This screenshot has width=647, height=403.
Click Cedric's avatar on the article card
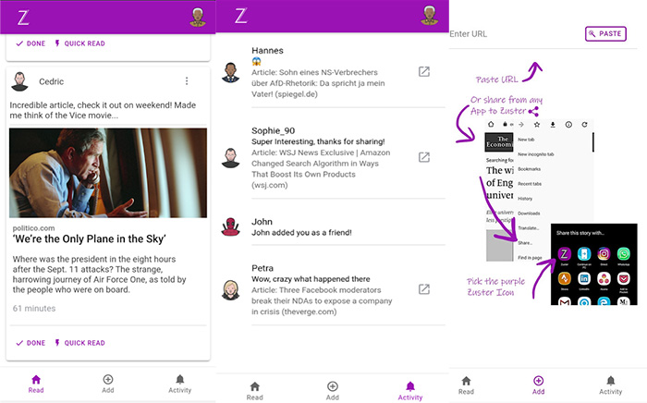click(x=19, y=81)
